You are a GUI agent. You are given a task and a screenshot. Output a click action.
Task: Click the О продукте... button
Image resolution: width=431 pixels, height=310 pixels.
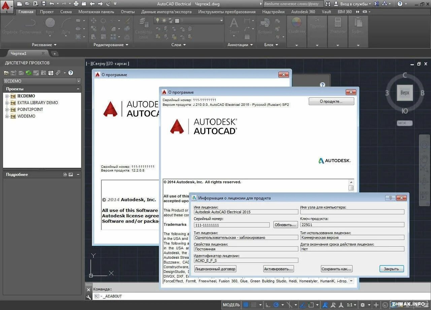tap(331, 101)
